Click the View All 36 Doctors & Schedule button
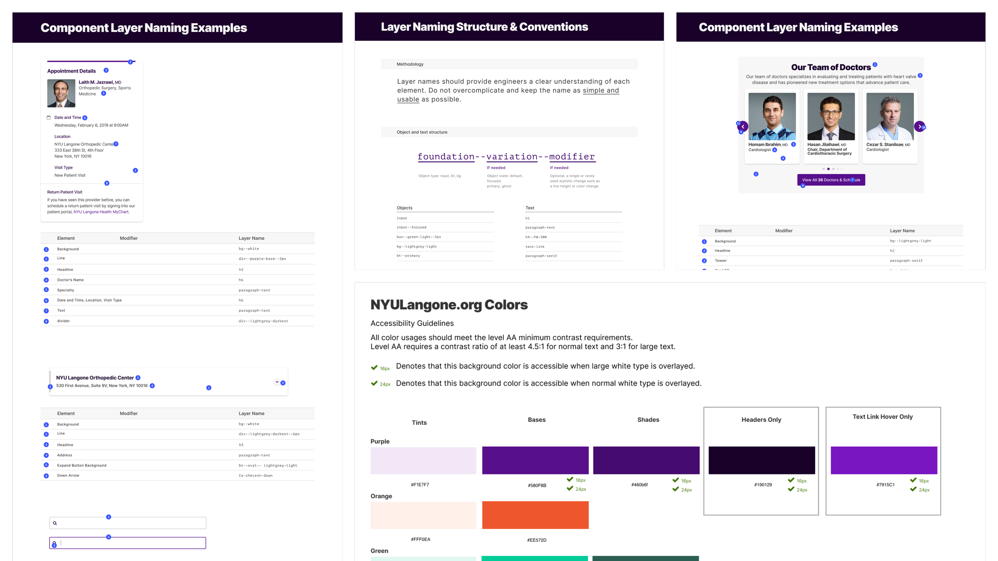This screenshot has width=998, height=561. [831, 180]
